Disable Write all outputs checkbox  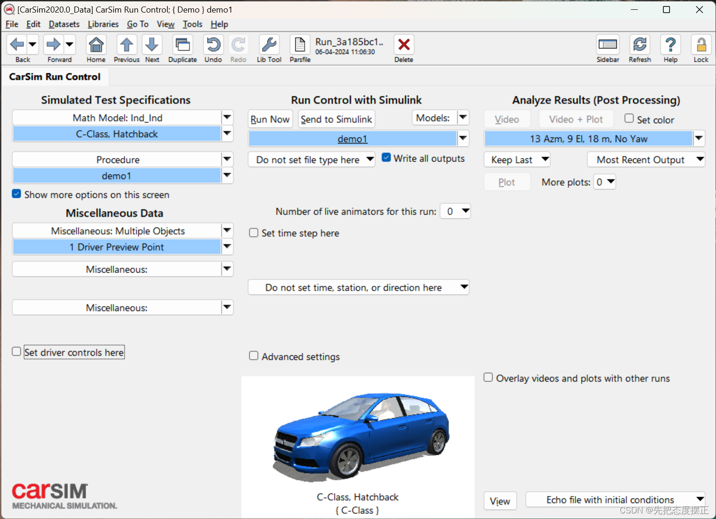[386, 158]
